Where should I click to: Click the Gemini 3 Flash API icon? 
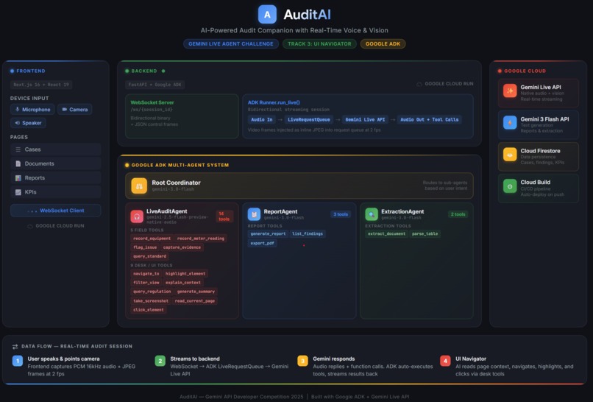[x=510, y=123]
